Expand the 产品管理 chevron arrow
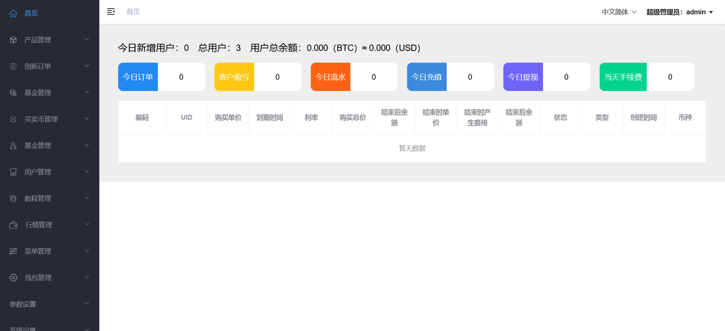This screenshot has width=725, height=331. [87, 39]
